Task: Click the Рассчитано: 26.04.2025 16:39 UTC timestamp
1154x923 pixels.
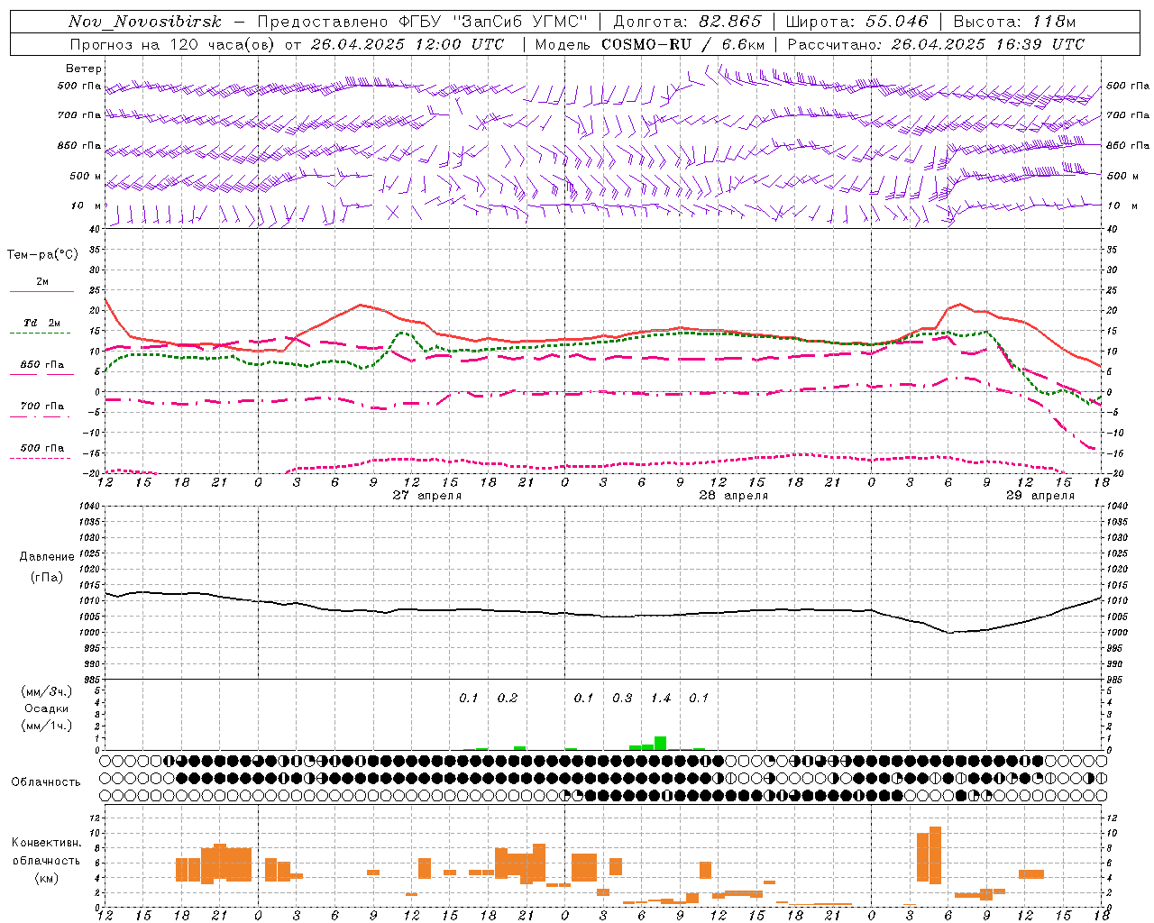Action: pos(936,44)
